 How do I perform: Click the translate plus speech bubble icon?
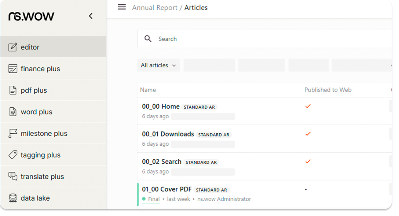13,176
